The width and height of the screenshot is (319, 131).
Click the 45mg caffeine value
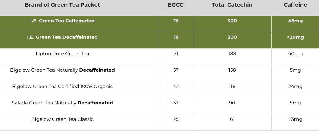tap(295, 21)
